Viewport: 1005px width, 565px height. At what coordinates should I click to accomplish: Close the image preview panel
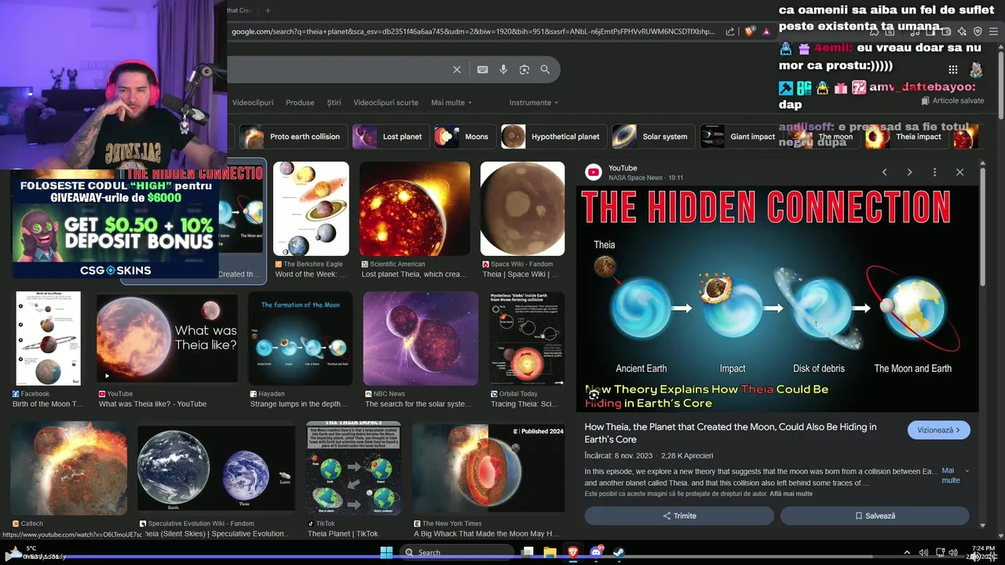959,172
